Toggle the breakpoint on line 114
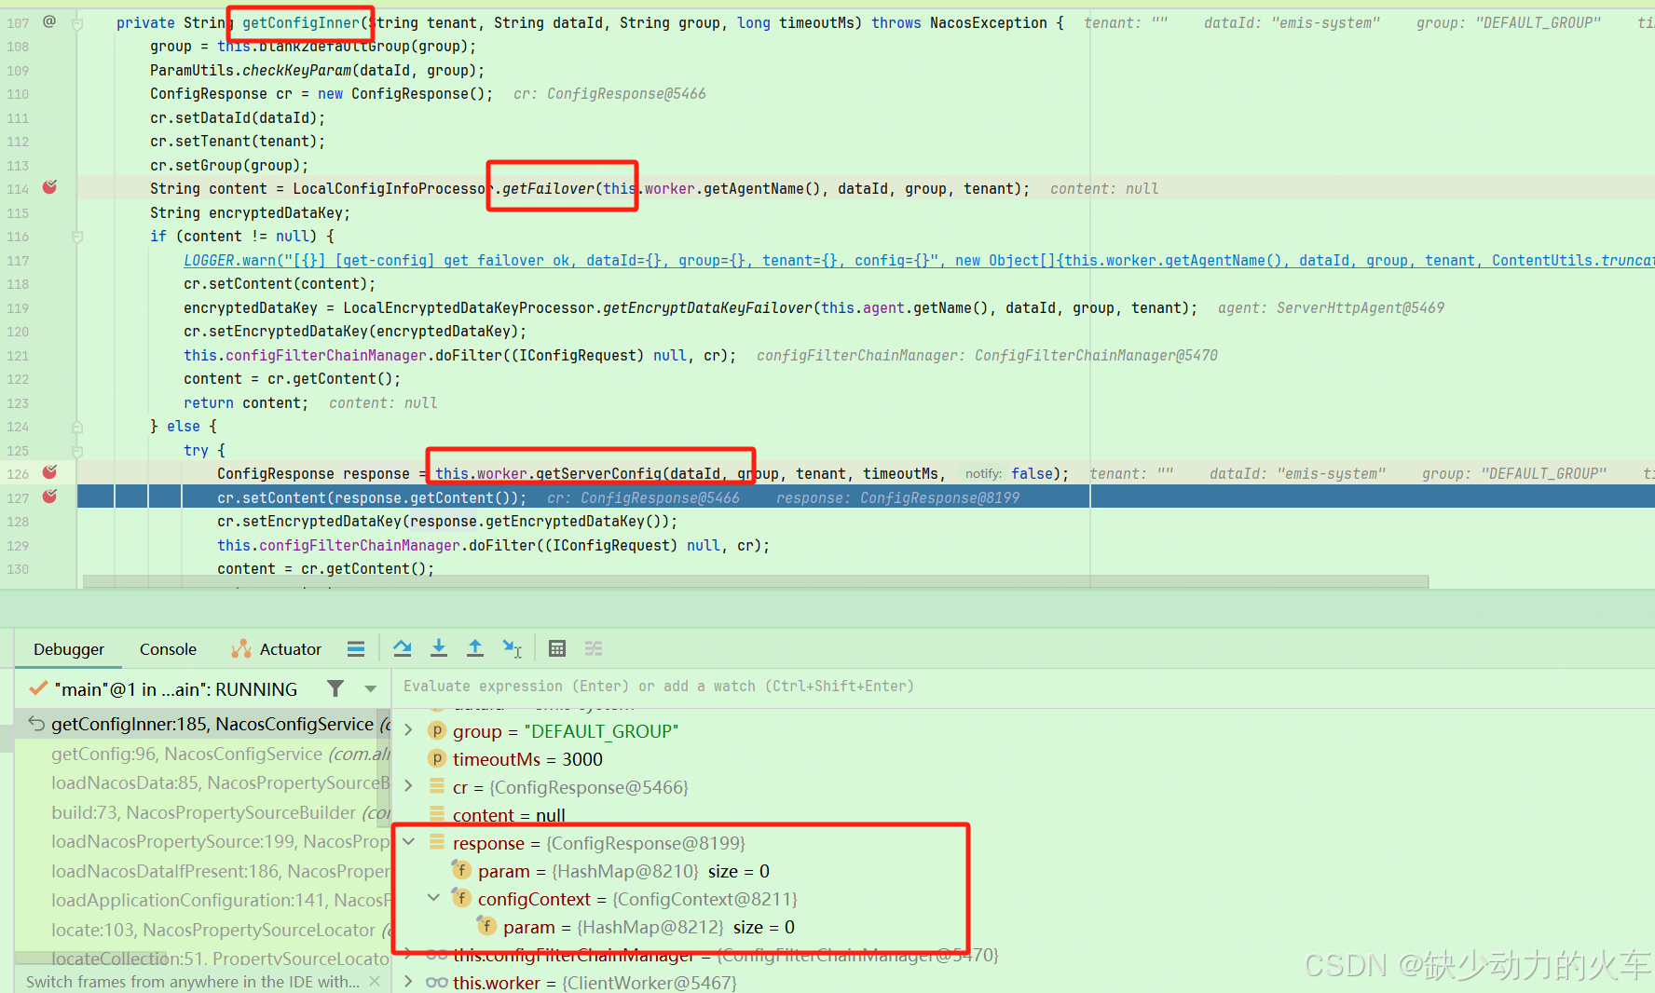 [49, 188]
